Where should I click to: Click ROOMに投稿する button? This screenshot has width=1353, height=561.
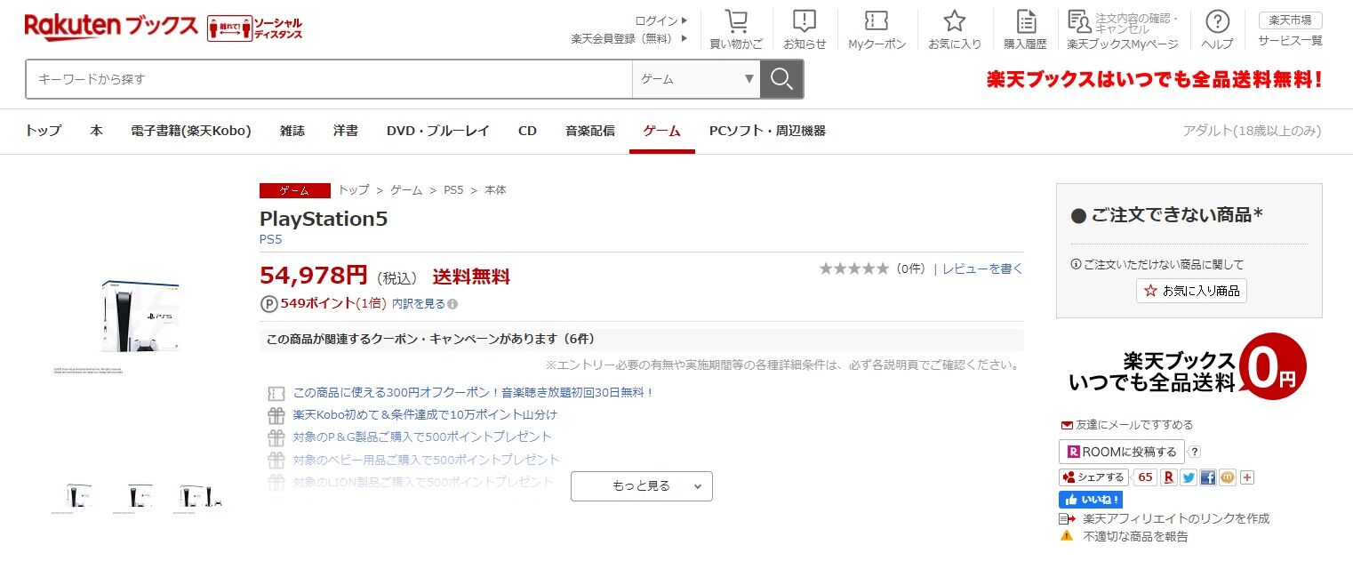coord(1121,452)
